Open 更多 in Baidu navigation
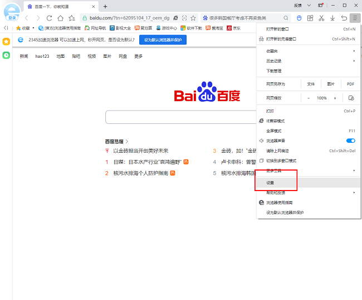 pyautogui.click(x=138, y=56)
